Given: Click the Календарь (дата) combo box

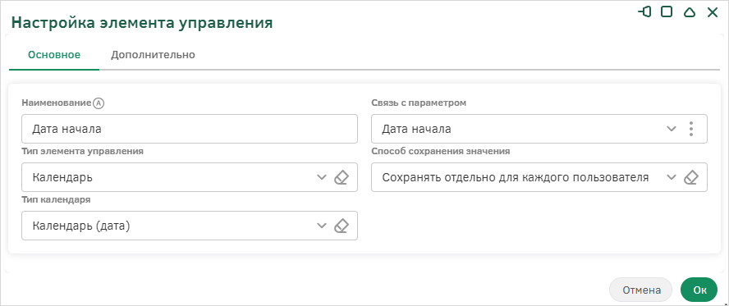Looking at the screenshot, I should (x=190, y=226).
